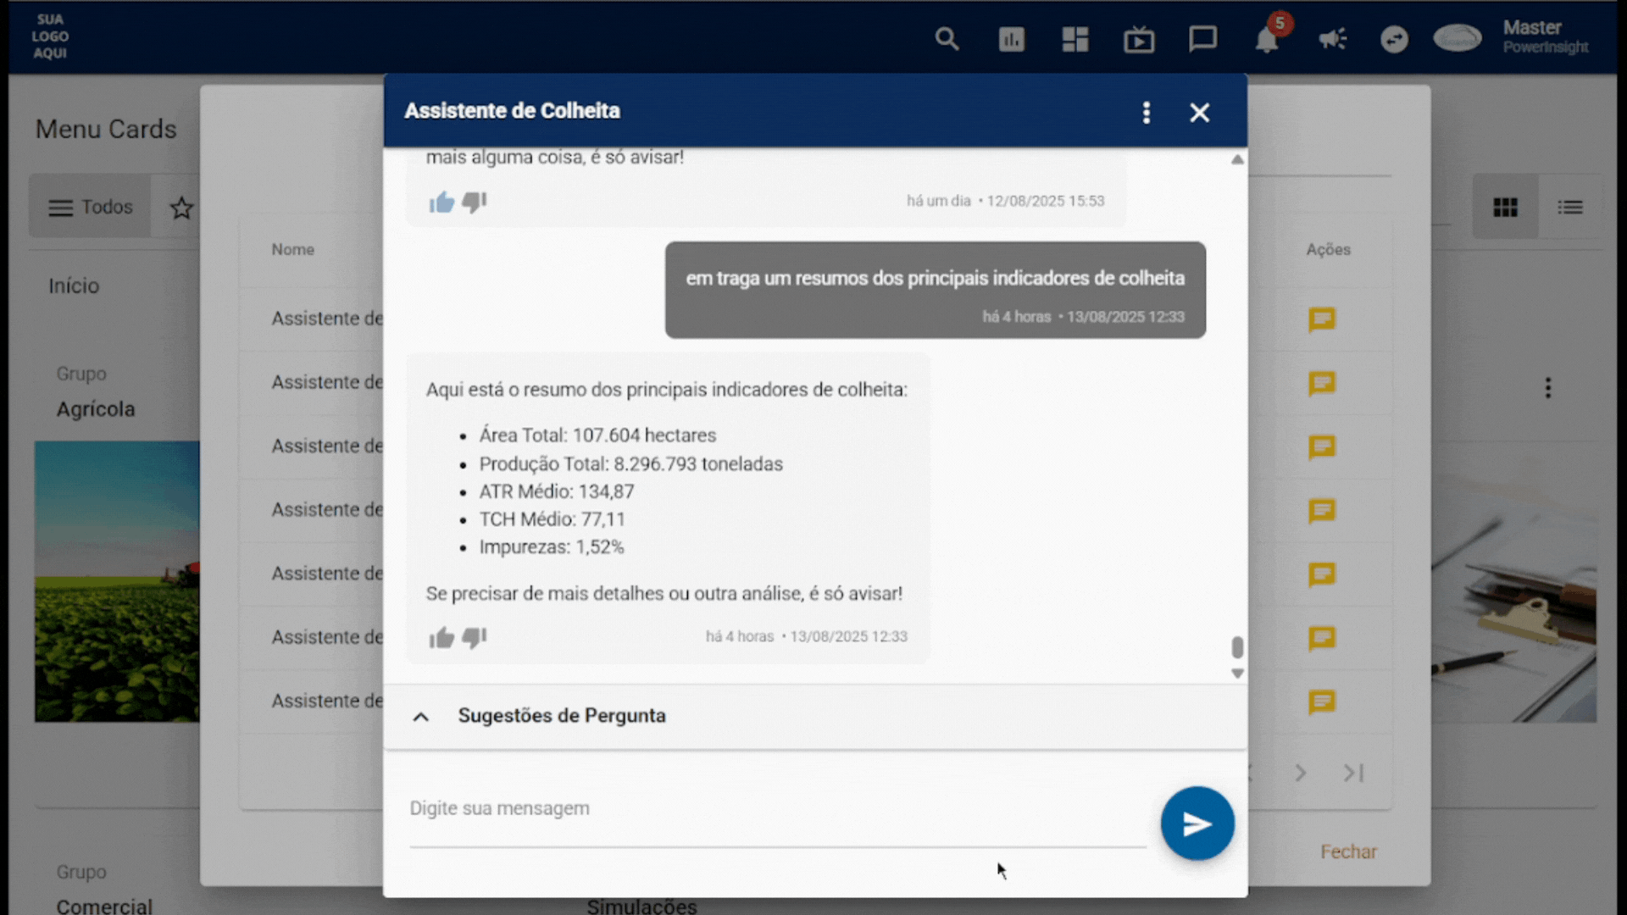Screen dimensions: 1627x915
Task: Click the 'TCH Médio: 77,11' line
Action: [x=552, y=519]
